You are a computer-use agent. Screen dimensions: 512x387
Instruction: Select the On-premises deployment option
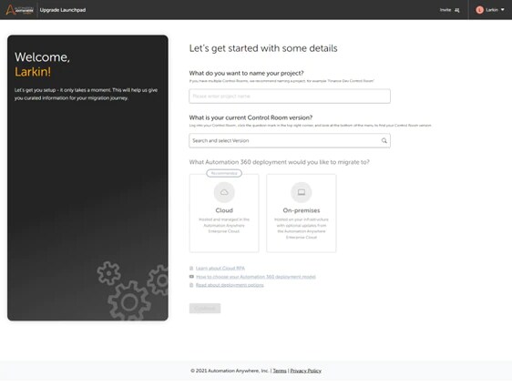coord(301,213)
